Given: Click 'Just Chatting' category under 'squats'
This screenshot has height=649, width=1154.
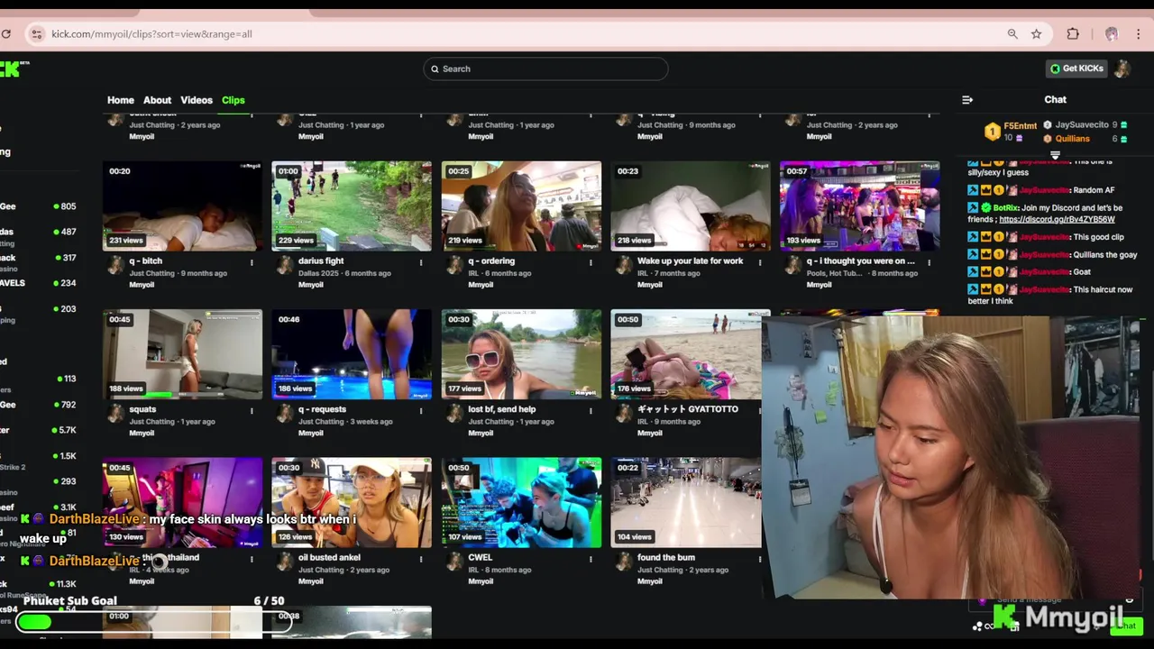Looking at the screenshot, I should click(x=151, y=421).
